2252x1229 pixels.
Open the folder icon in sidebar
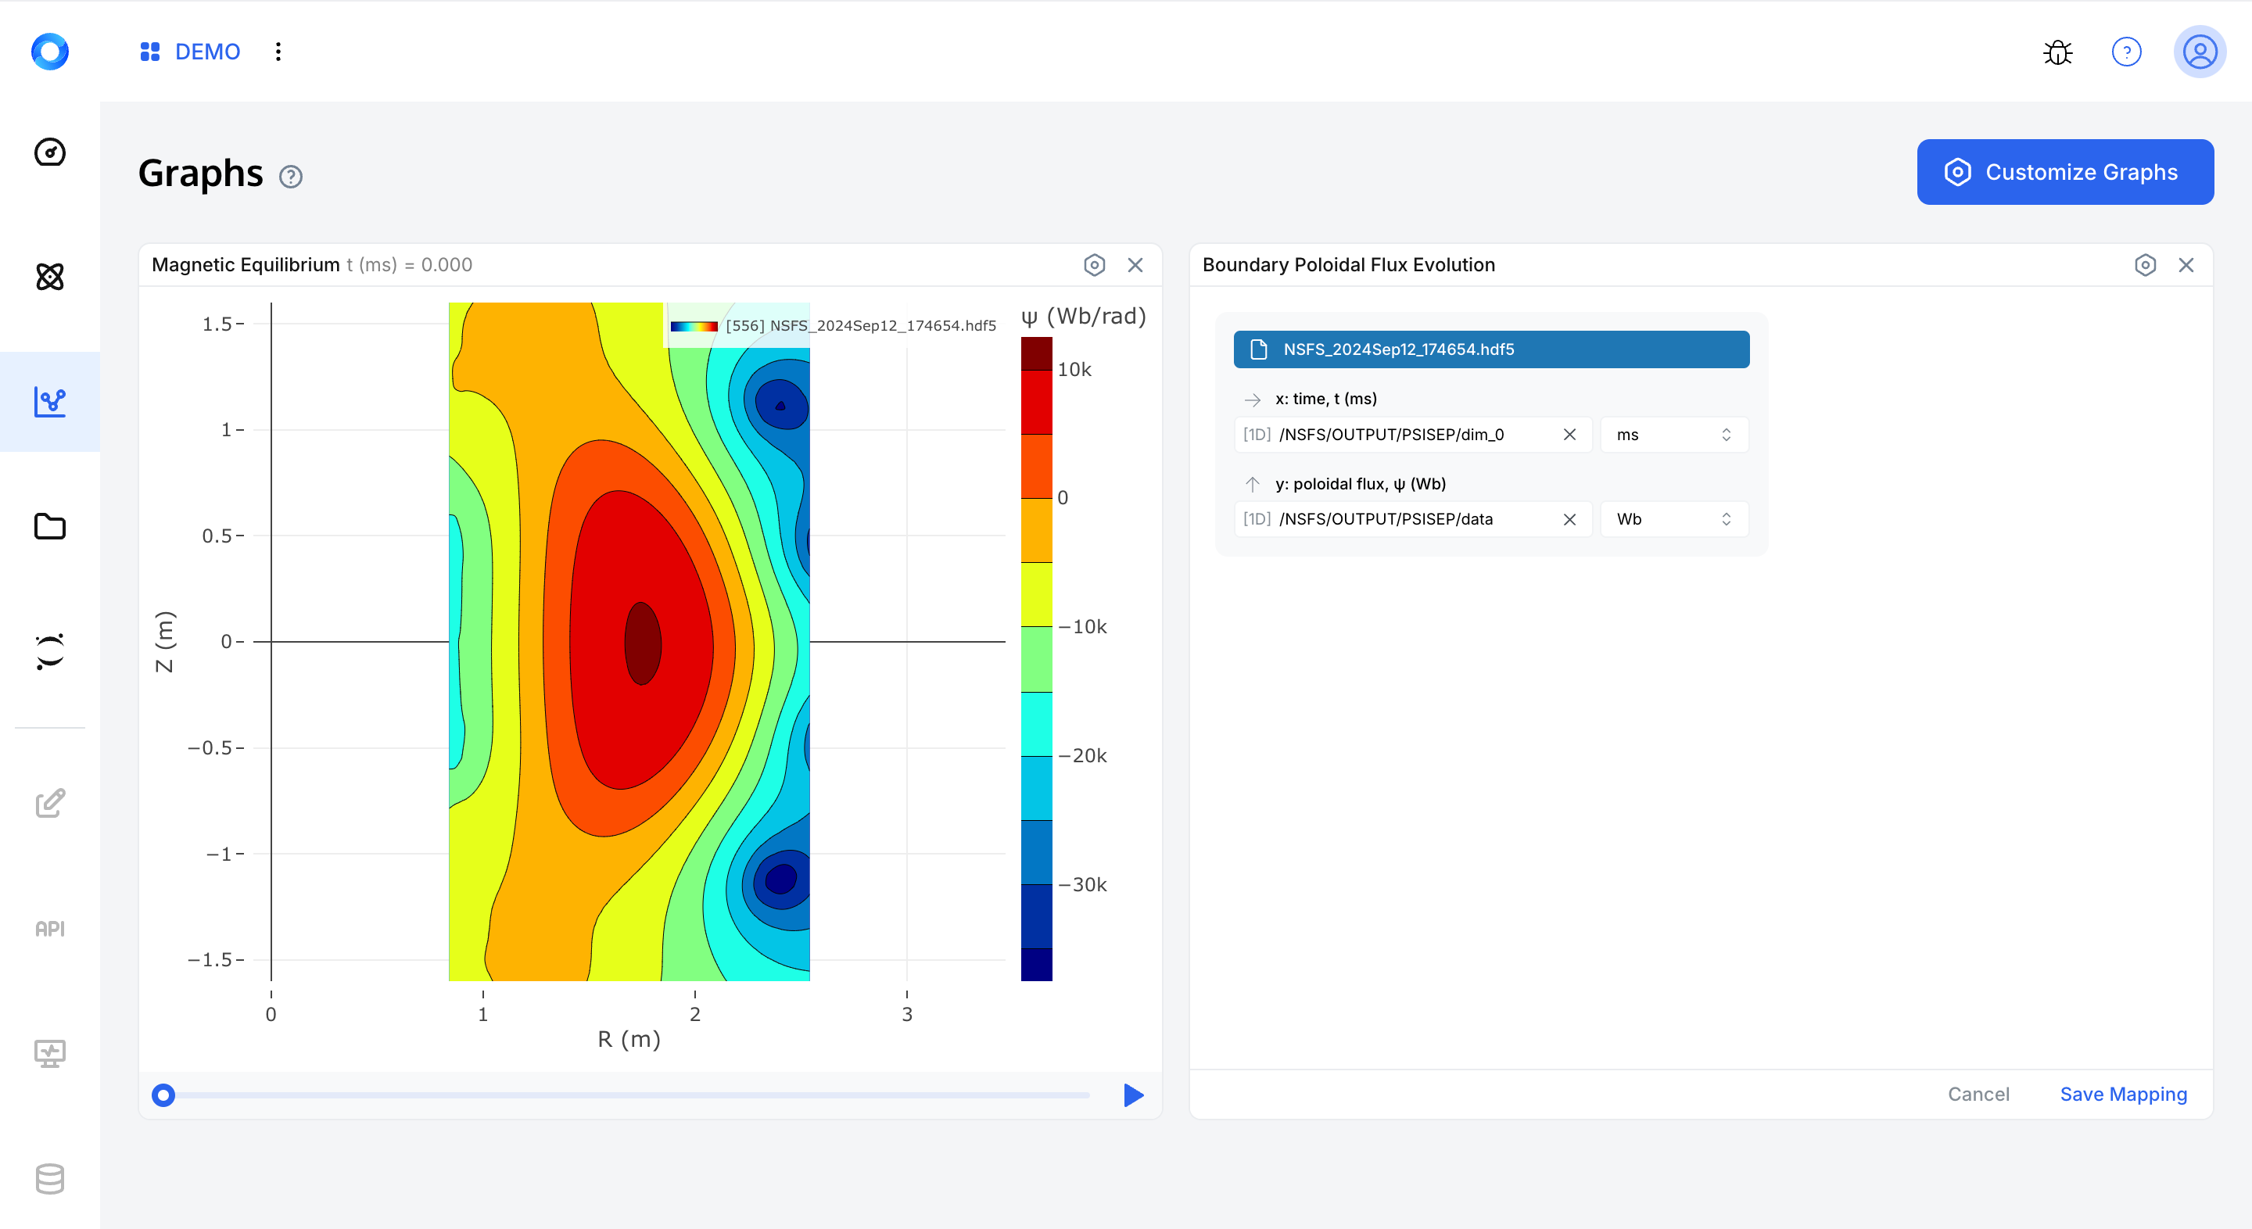pyautogui.click(x=50, y=526)
